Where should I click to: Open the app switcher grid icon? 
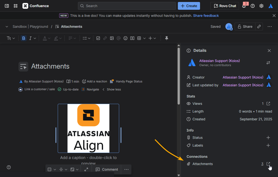tap(16, 6)
